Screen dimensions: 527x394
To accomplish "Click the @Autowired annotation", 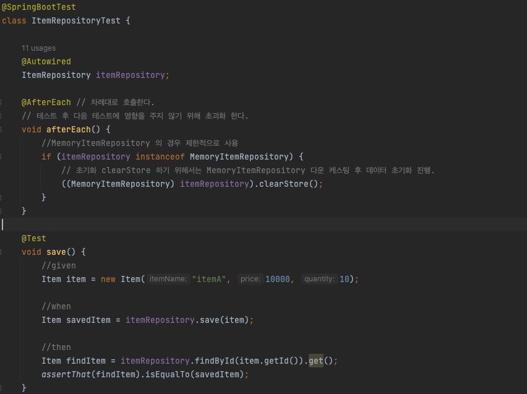I will point(46,61).
